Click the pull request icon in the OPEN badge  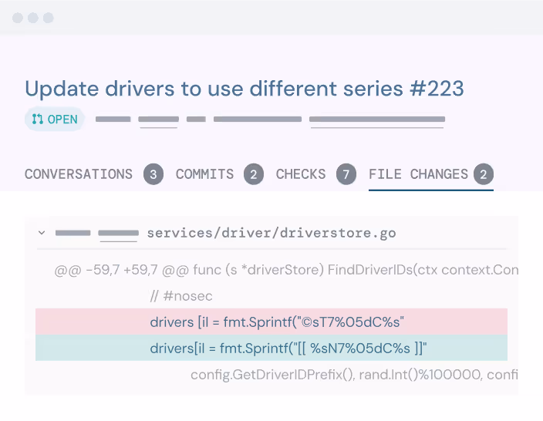tap(37, 120)
